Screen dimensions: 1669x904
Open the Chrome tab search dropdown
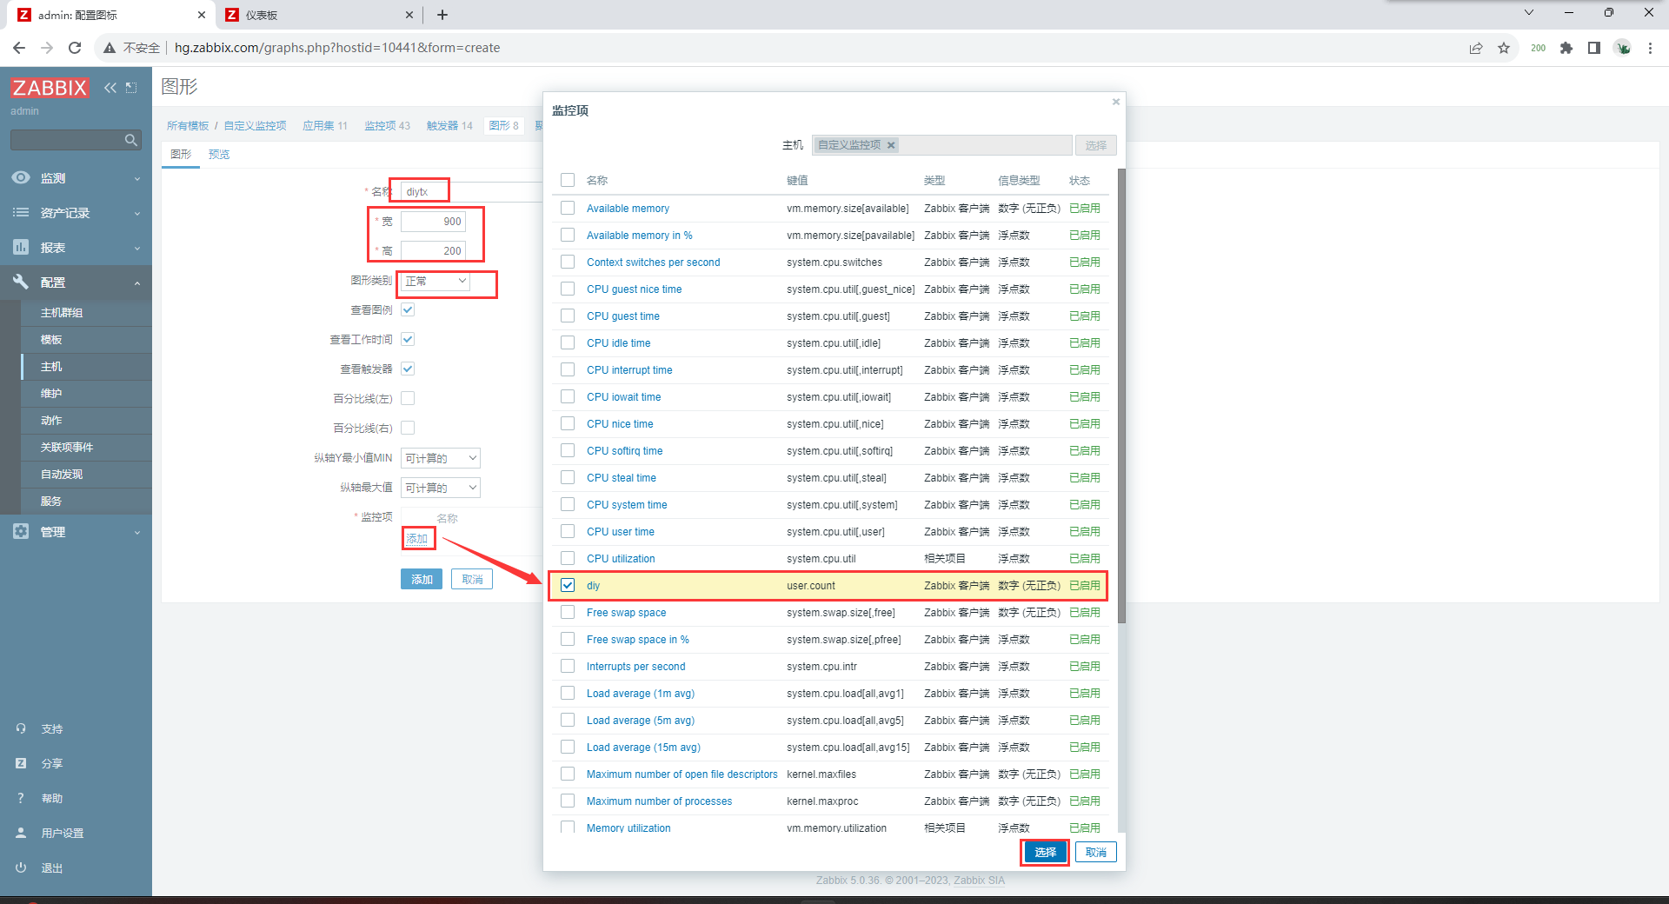click(1529, 13)
